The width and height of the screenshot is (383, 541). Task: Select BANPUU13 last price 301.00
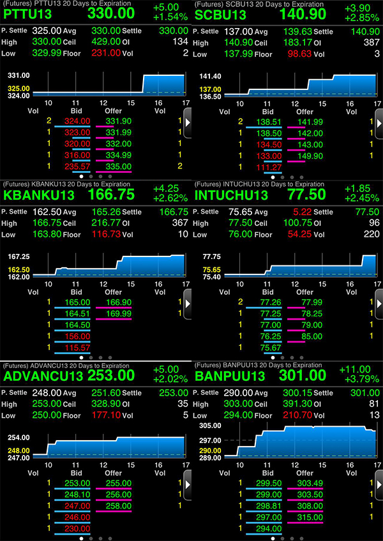303,375
